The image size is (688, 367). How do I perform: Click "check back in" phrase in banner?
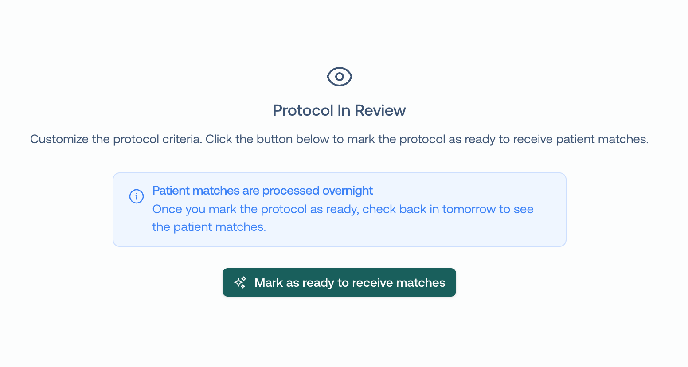pos(401,209)
